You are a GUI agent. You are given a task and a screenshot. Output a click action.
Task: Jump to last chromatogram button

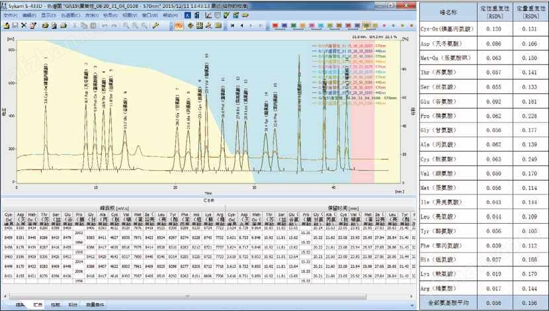pos(260,26)
